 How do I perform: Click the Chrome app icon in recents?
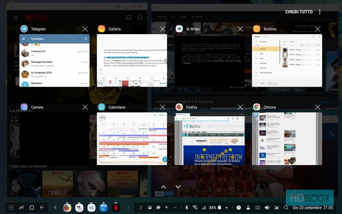click(x=257, y=107)
